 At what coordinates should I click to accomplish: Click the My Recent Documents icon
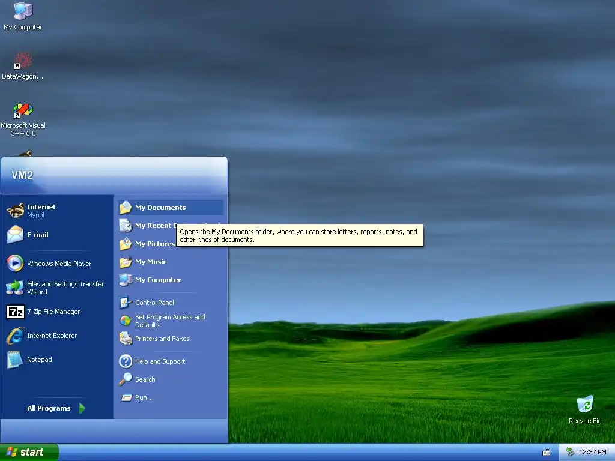126,226
